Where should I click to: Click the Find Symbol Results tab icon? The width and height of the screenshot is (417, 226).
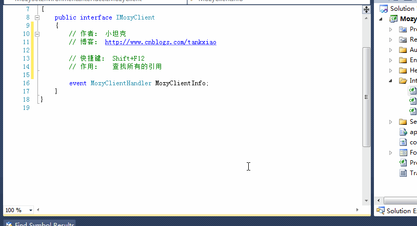point(9,223)
